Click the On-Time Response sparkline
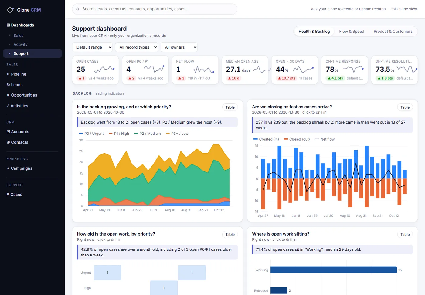Screen dimensions: 425x295 353,70
